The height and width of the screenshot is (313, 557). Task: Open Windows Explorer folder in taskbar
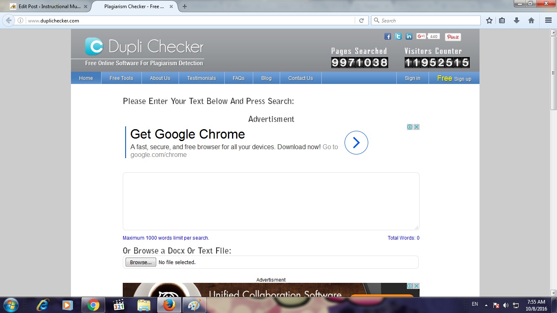click(x=144, y=305)
